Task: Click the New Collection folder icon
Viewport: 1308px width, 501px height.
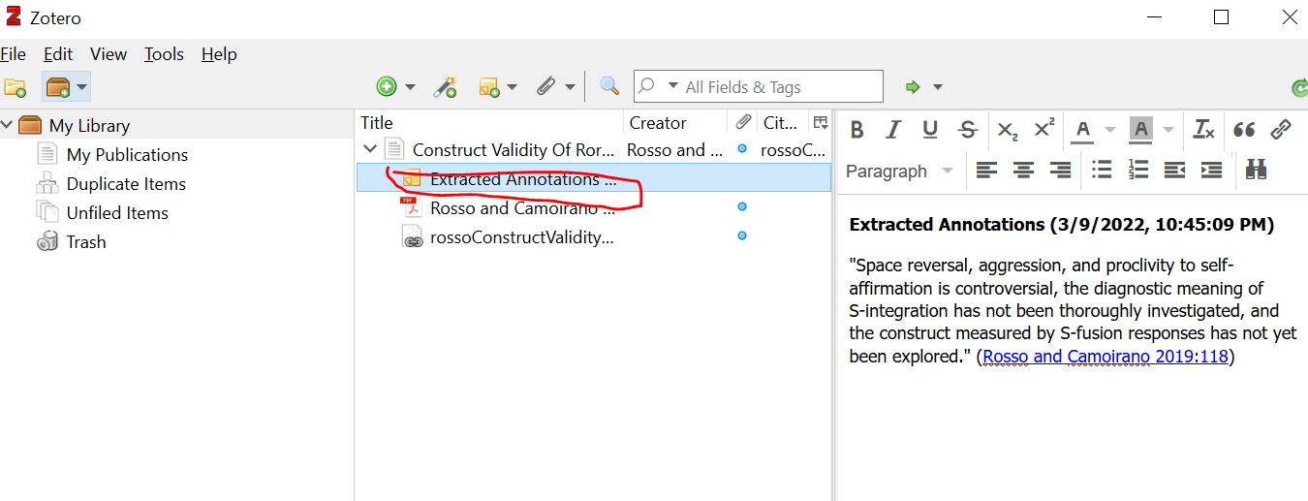Action: click(x=15, y=87)
